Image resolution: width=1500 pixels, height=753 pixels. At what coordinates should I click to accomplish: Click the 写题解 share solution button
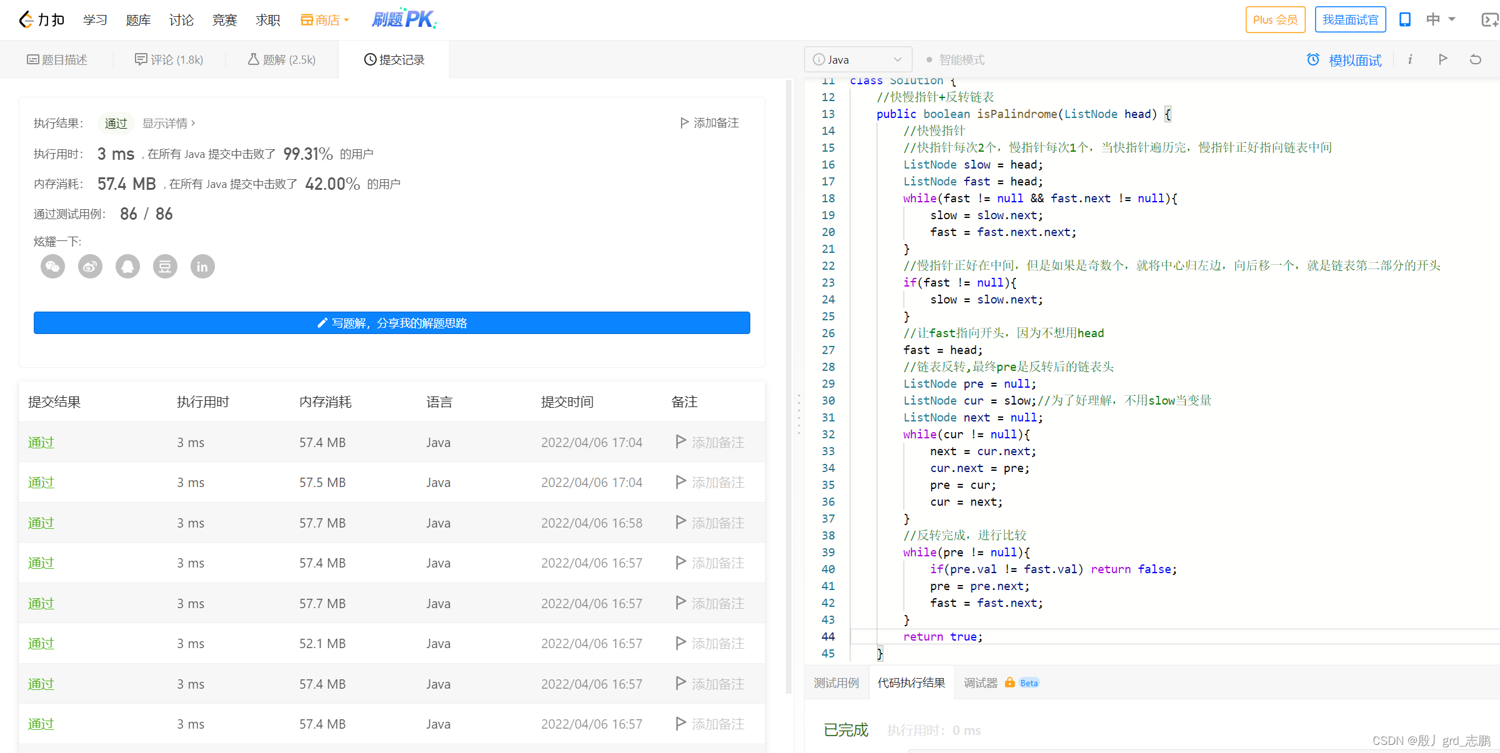click(392, 323)
